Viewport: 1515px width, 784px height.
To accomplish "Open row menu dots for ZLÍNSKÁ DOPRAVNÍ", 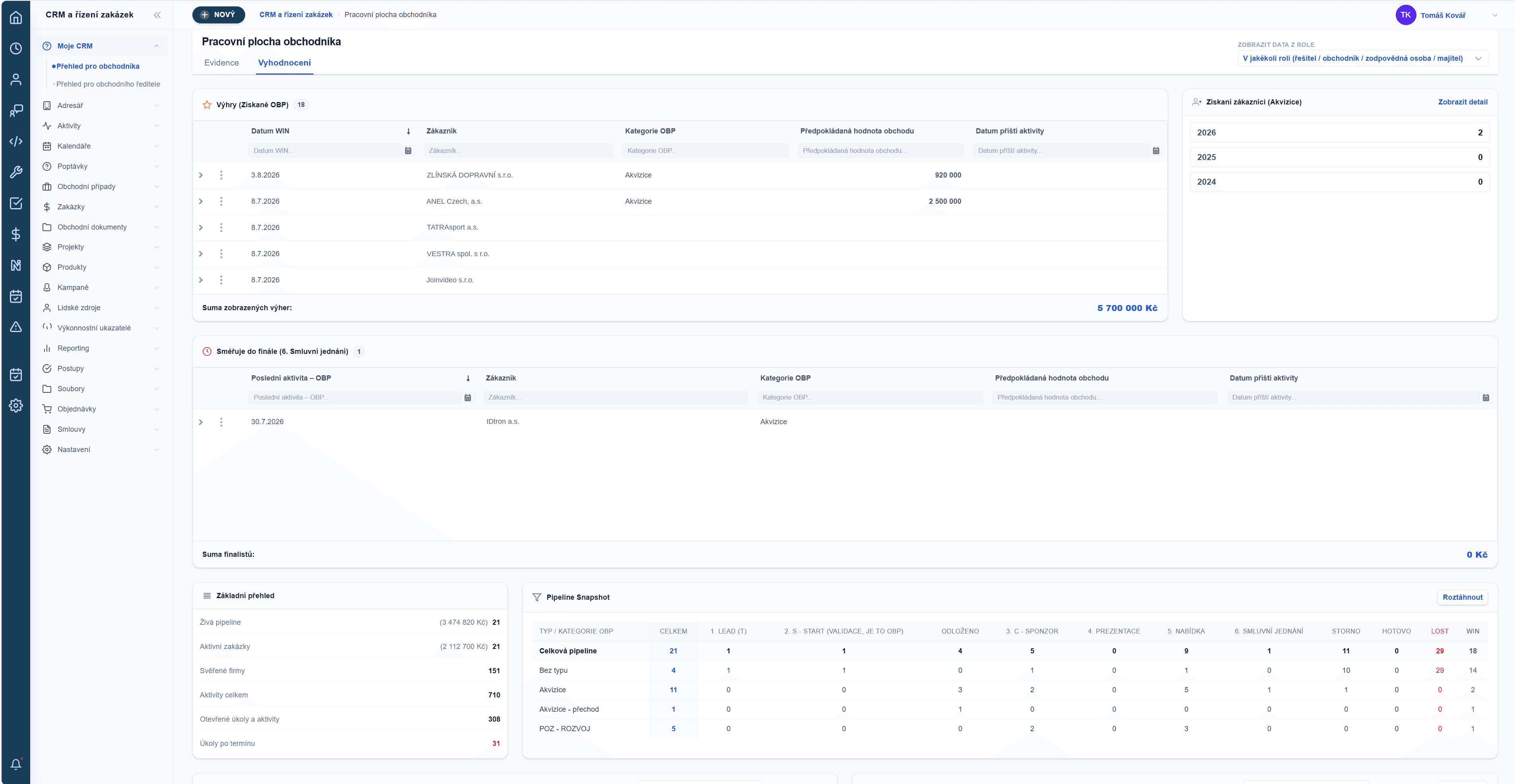I will pyautogui.click(x=221, y=175).
